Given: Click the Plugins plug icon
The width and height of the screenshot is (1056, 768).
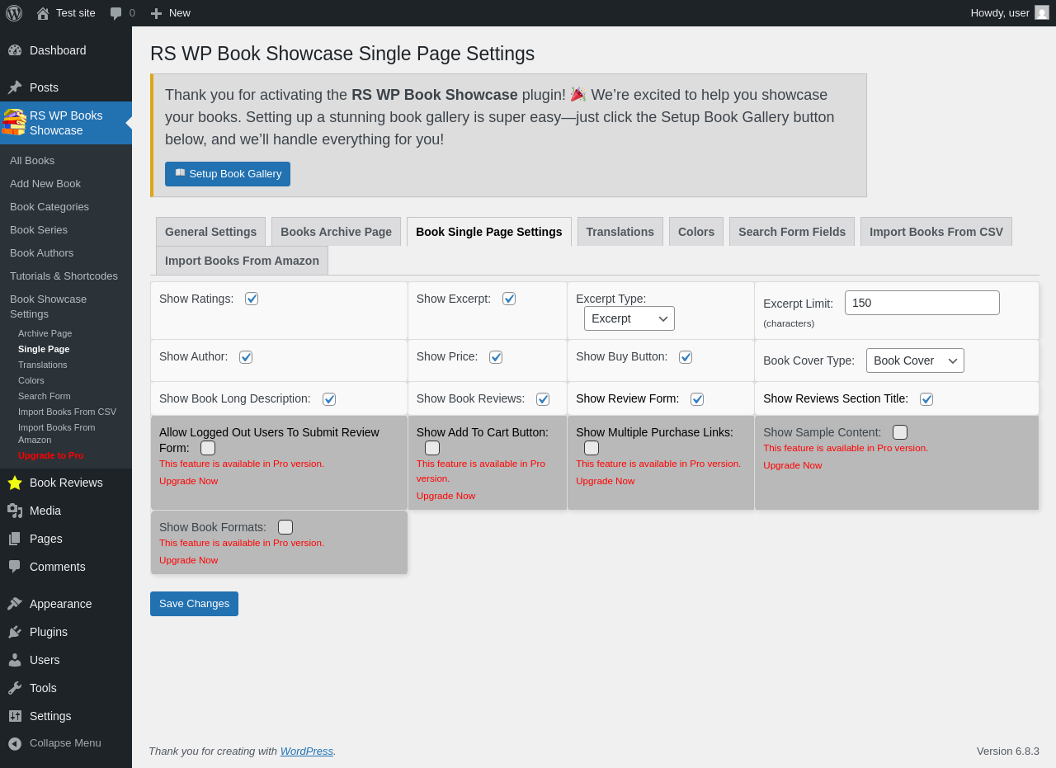Looking at the screenshot, I should click(15, 632).
